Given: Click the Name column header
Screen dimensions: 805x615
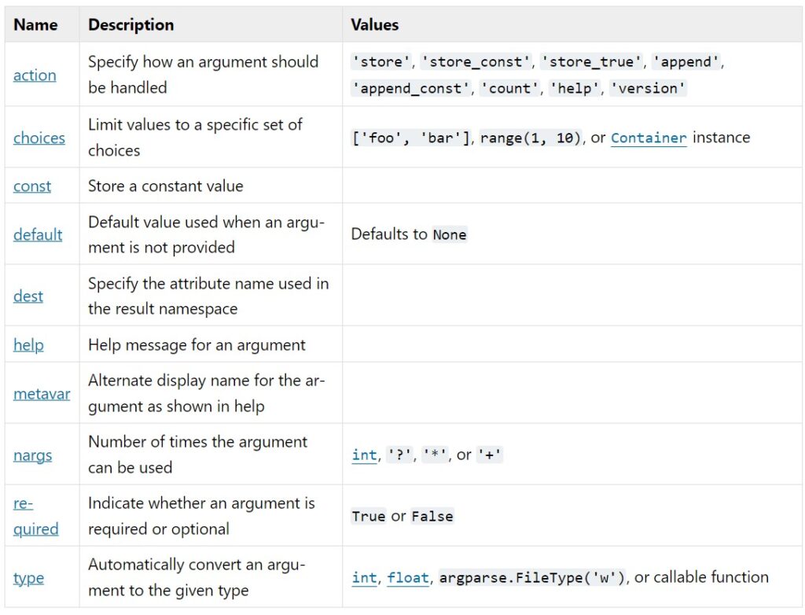Looking at the screenshot, I should pos(35,24).
